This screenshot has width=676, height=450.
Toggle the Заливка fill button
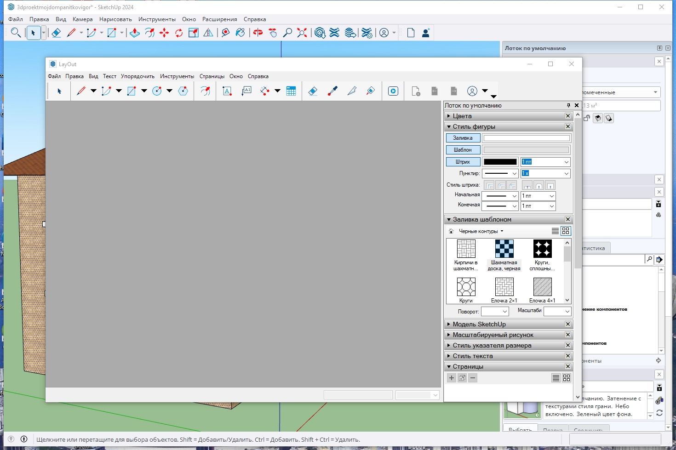(463, 138)
